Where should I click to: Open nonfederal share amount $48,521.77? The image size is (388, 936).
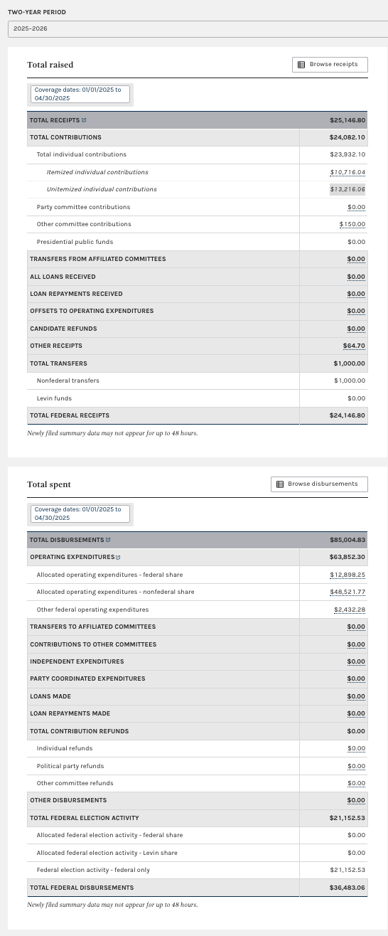click(348, 592)
